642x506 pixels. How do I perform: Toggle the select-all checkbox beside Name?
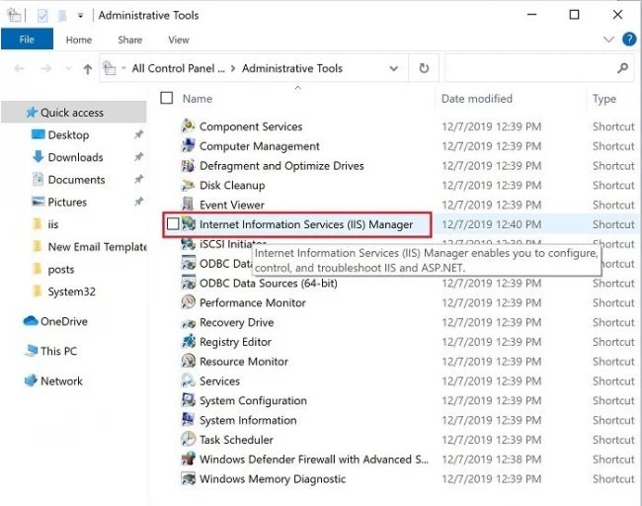tap(166, 98)
